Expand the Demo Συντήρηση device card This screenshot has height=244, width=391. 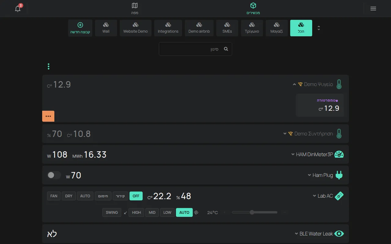[x=285, y=134]
